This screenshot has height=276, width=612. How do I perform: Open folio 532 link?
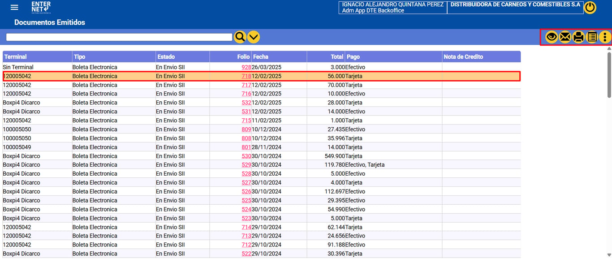pos(246,103)
